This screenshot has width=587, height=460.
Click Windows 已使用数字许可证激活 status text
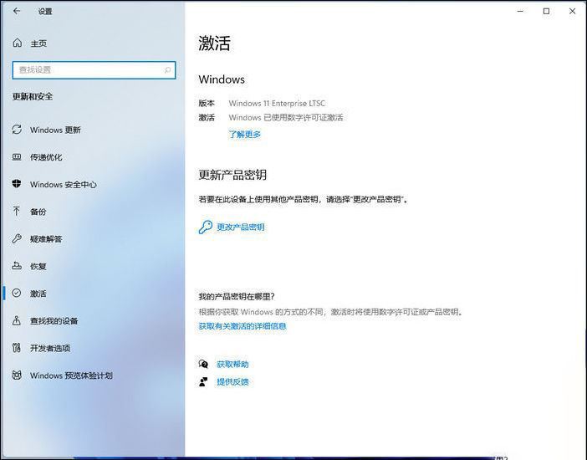click(286, 118)
